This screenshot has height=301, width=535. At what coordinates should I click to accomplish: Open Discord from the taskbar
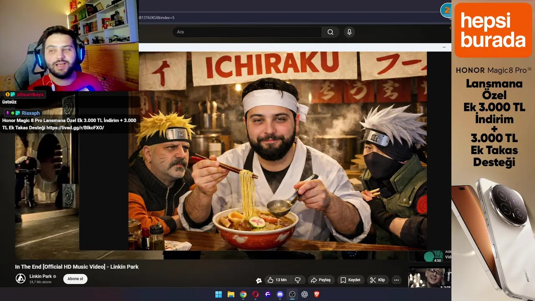[x=280, y=294]
